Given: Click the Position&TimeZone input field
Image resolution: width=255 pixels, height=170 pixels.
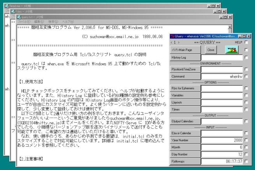Looking at the screenshot, I should tap(222, 69).
